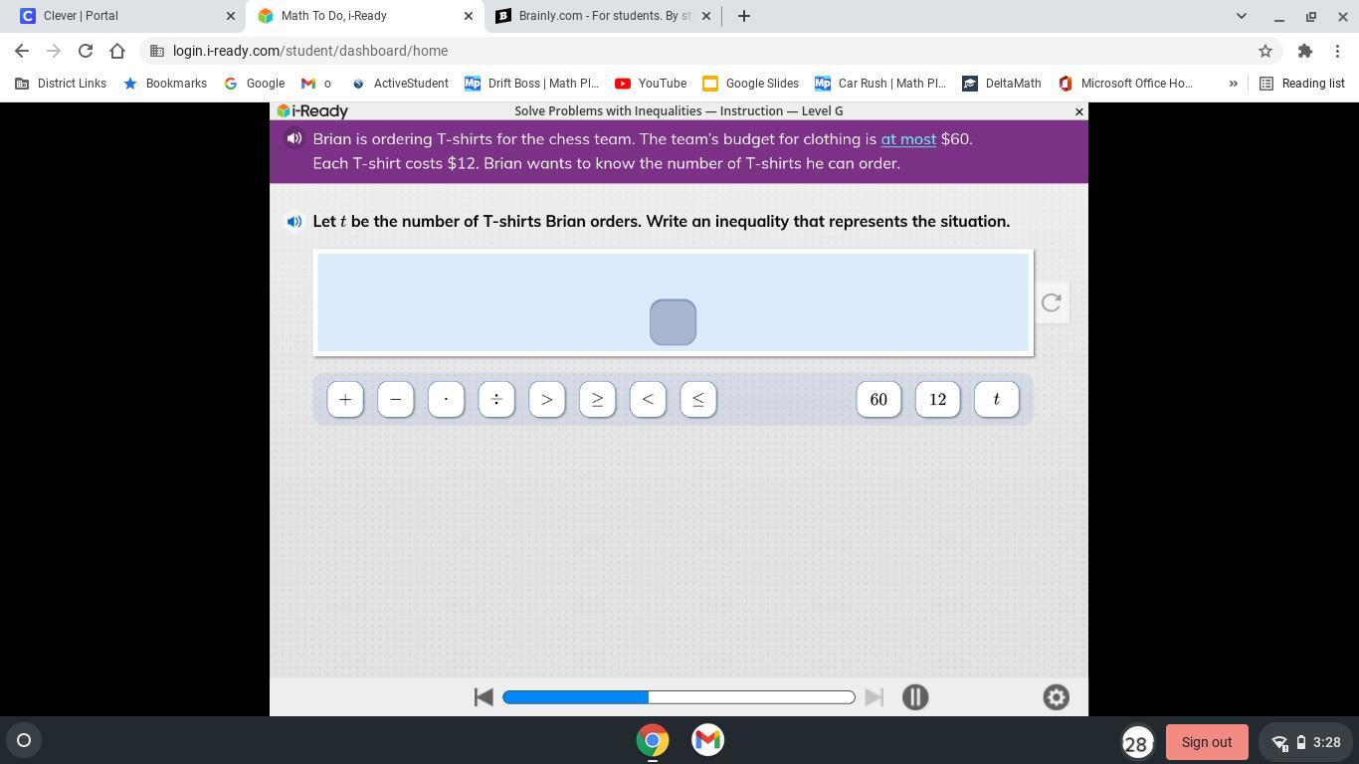Open the Bookmarks shortcut
1359x764 pixels.
pos(165,84)
